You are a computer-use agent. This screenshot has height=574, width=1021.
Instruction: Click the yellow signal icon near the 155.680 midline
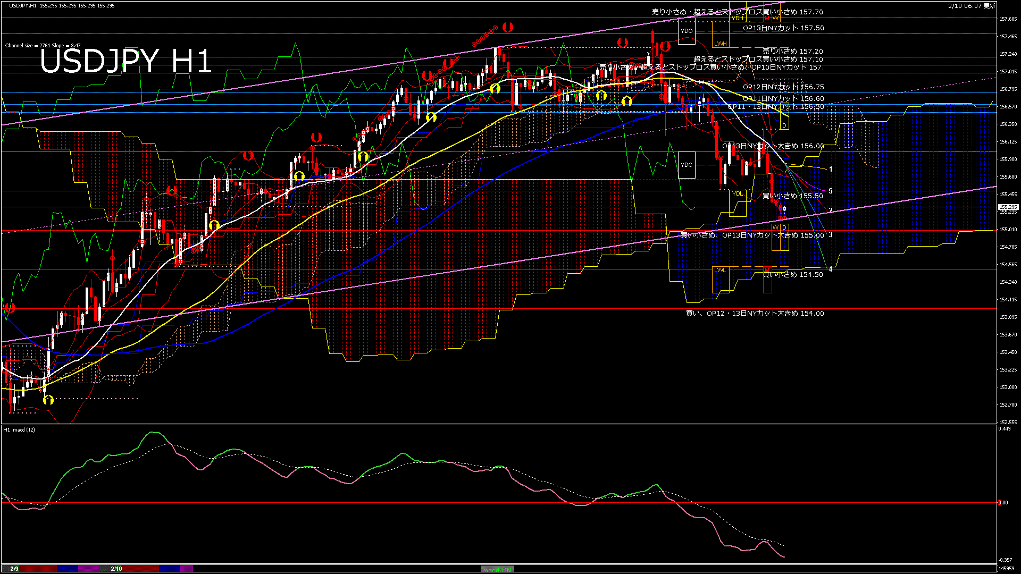click(298, 175)
